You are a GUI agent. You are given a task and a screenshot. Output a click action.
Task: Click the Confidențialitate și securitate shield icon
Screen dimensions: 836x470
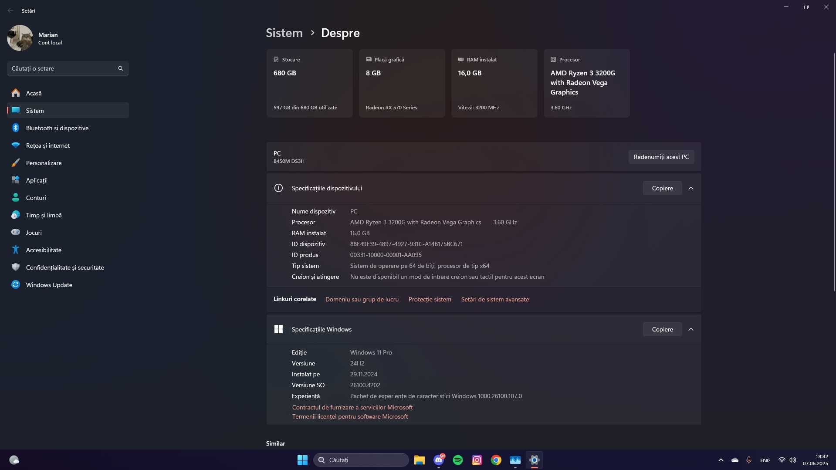[16, 267]
